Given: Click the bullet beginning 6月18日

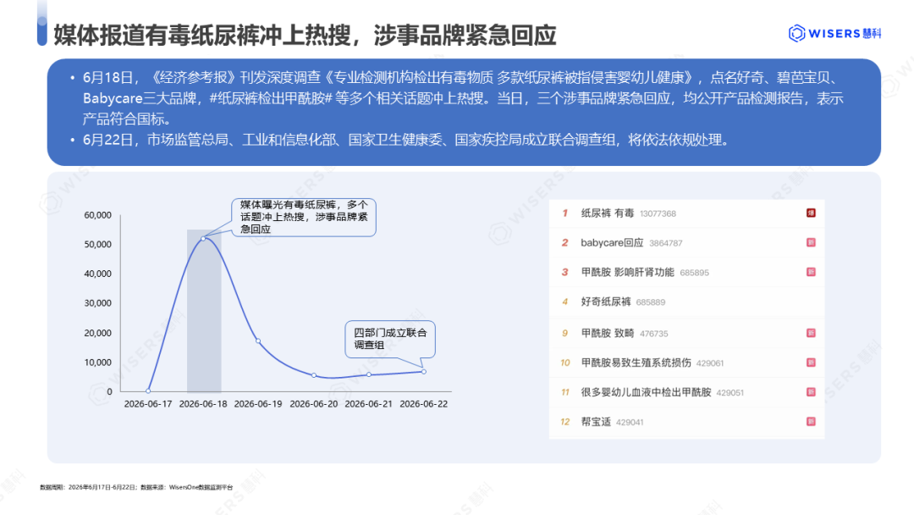Looking at the screenshot, I should tap(462, 98).
